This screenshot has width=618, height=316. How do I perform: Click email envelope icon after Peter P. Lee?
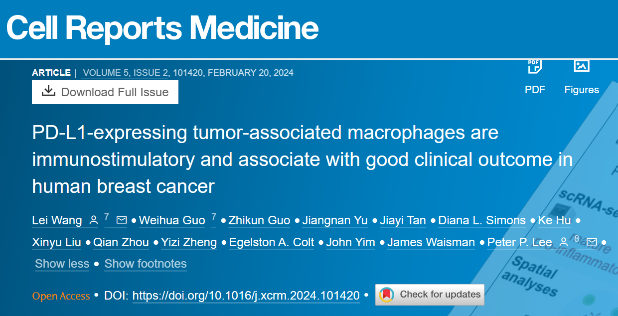592,242
